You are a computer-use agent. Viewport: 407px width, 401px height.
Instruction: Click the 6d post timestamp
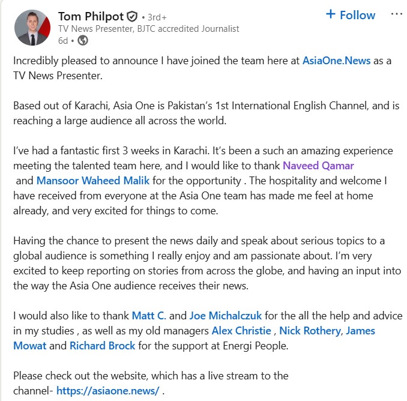tap(63, 40)
